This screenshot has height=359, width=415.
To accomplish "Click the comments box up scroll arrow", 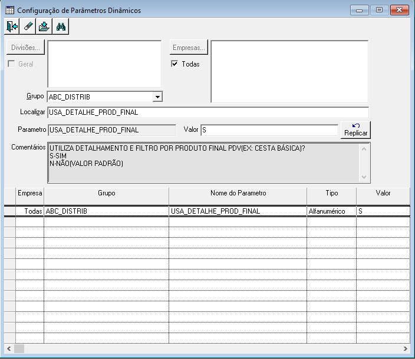I will click(x=364, y=149).
